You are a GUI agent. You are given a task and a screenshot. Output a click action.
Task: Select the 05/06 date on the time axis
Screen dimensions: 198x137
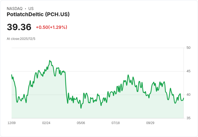pyautogui.click(x=81, y=123)
